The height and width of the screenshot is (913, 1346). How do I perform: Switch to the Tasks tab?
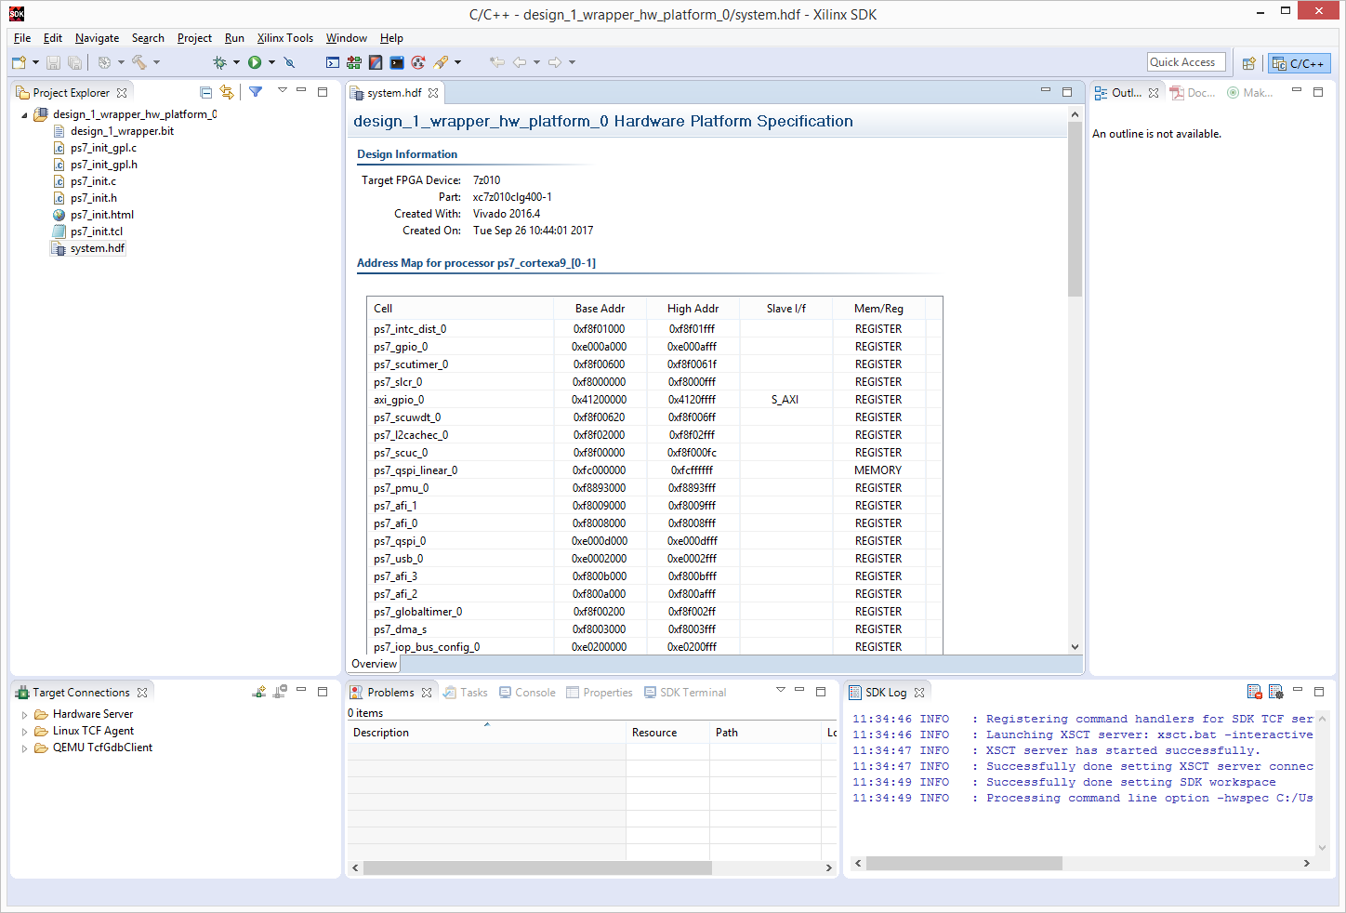[x=466, y=693]
